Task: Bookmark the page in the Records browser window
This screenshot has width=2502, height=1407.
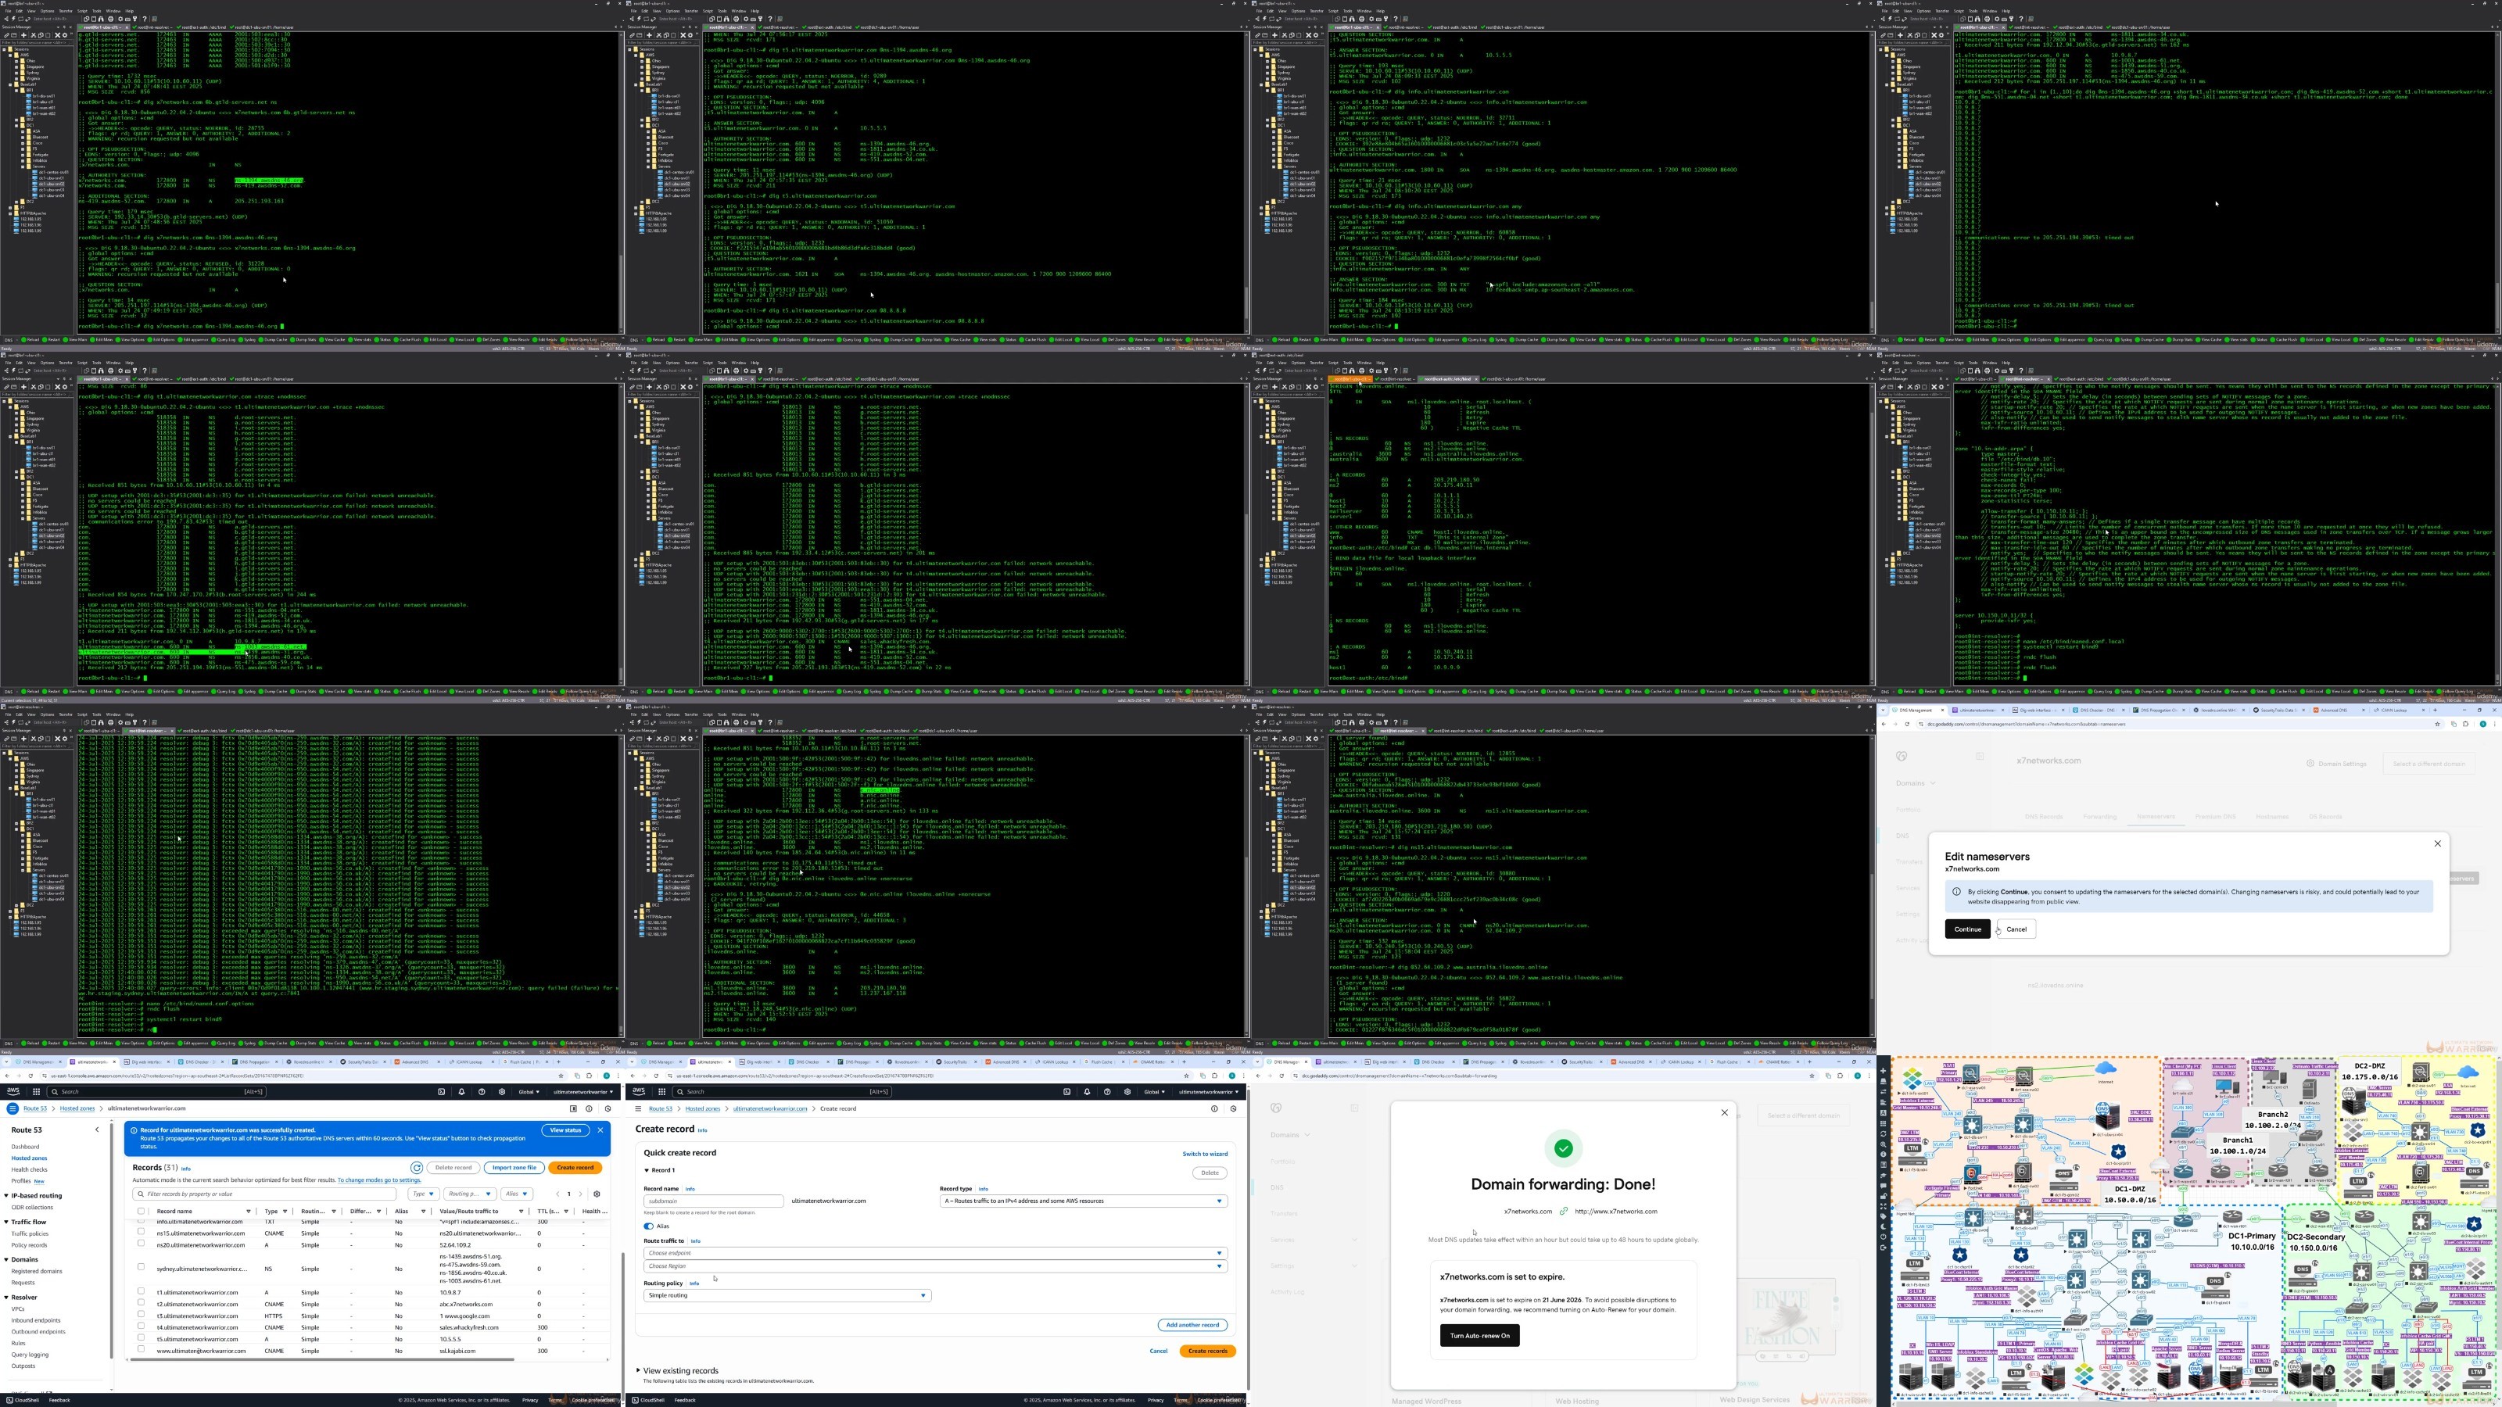Action: pyautogui.click(x=561, y=1075)
